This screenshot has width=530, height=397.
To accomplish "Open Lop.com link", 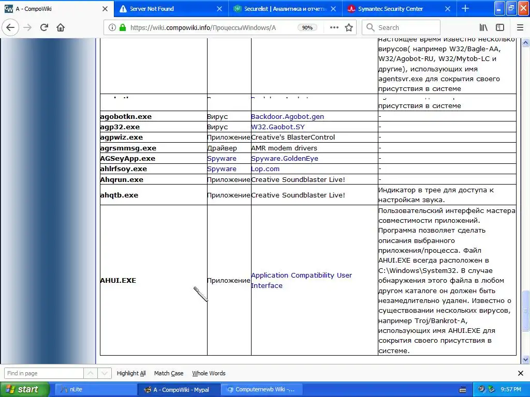I will 266,169.
